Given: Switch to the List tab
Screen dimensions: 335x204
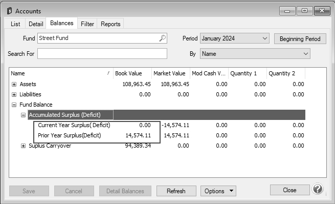Looking at the screenshot, I should pos(15,24).
